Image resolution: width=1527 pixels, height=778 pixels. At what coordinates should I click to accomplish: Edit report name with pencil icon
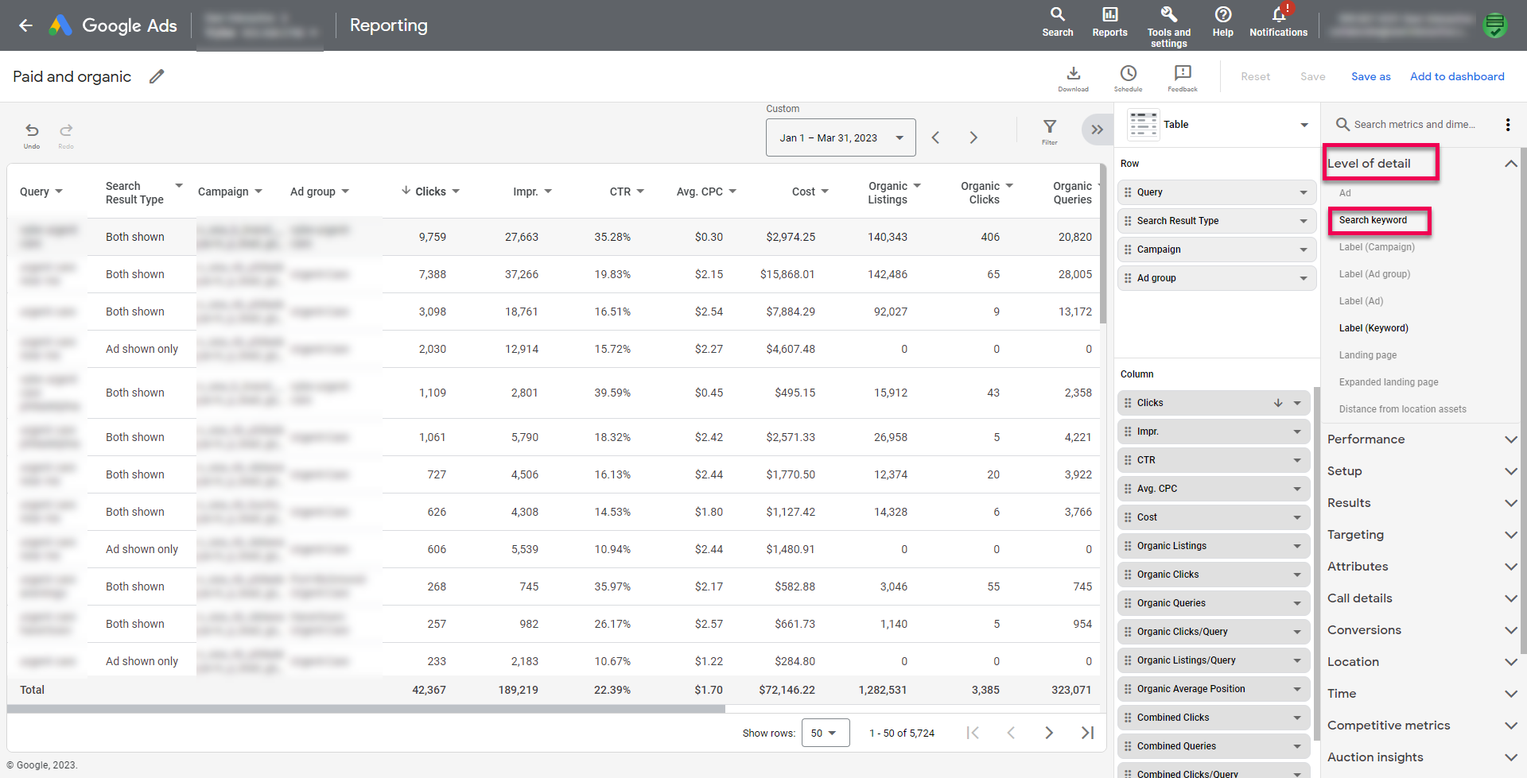pos(157,76)
